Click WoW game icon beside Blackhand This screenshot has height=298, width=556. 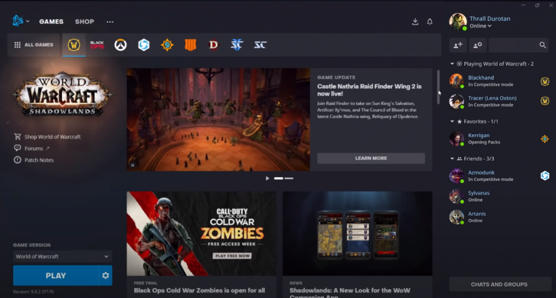coord(545,81)
